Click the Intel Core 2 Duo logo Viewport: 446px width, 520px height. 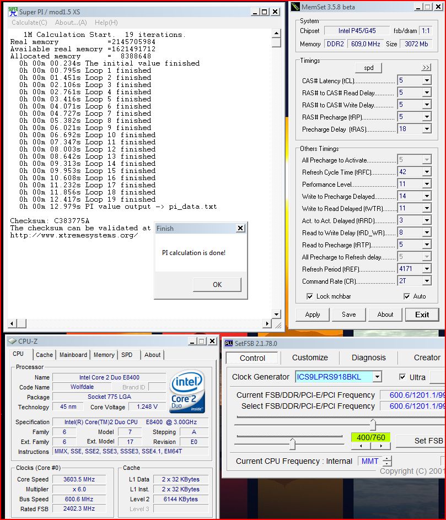coord(187,392)
